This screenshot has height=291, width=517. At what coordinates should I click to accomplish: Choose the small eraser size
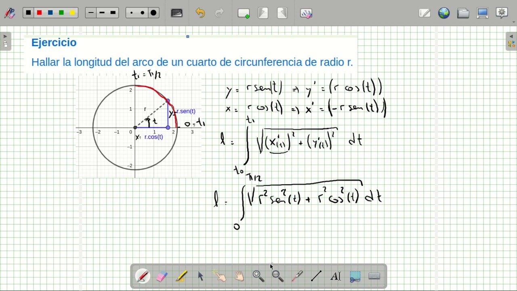tap(132, 13)
